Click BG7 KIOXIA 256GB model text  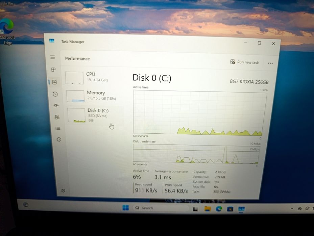[249, 82]
